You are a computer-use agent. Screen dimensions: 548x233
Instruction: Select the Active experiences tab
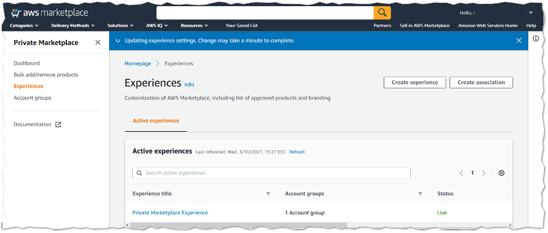tap(156, 120)
